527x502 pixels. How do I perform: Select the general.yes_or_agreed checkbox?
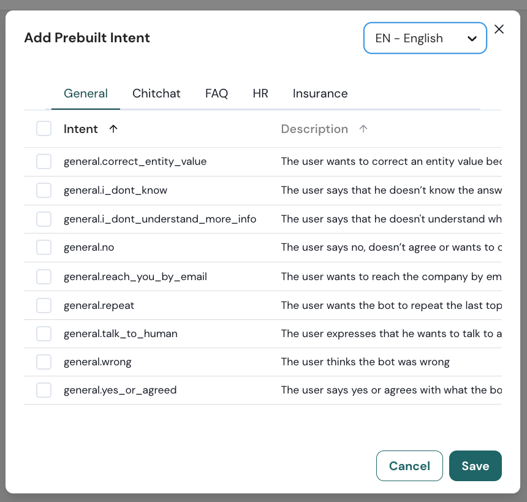pyautogui.click(x=44, y=390)
